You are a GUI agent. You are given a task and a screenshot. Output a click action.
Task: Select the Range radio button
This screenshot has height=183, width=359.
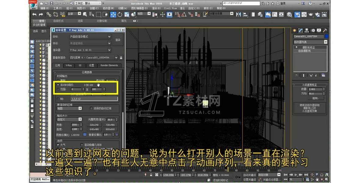58,89
